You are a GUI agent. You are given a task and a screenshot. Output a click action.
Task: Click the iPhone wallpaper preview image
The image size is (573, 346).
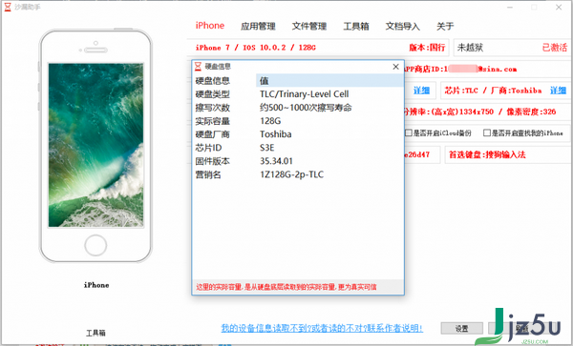tap(95, 145)
